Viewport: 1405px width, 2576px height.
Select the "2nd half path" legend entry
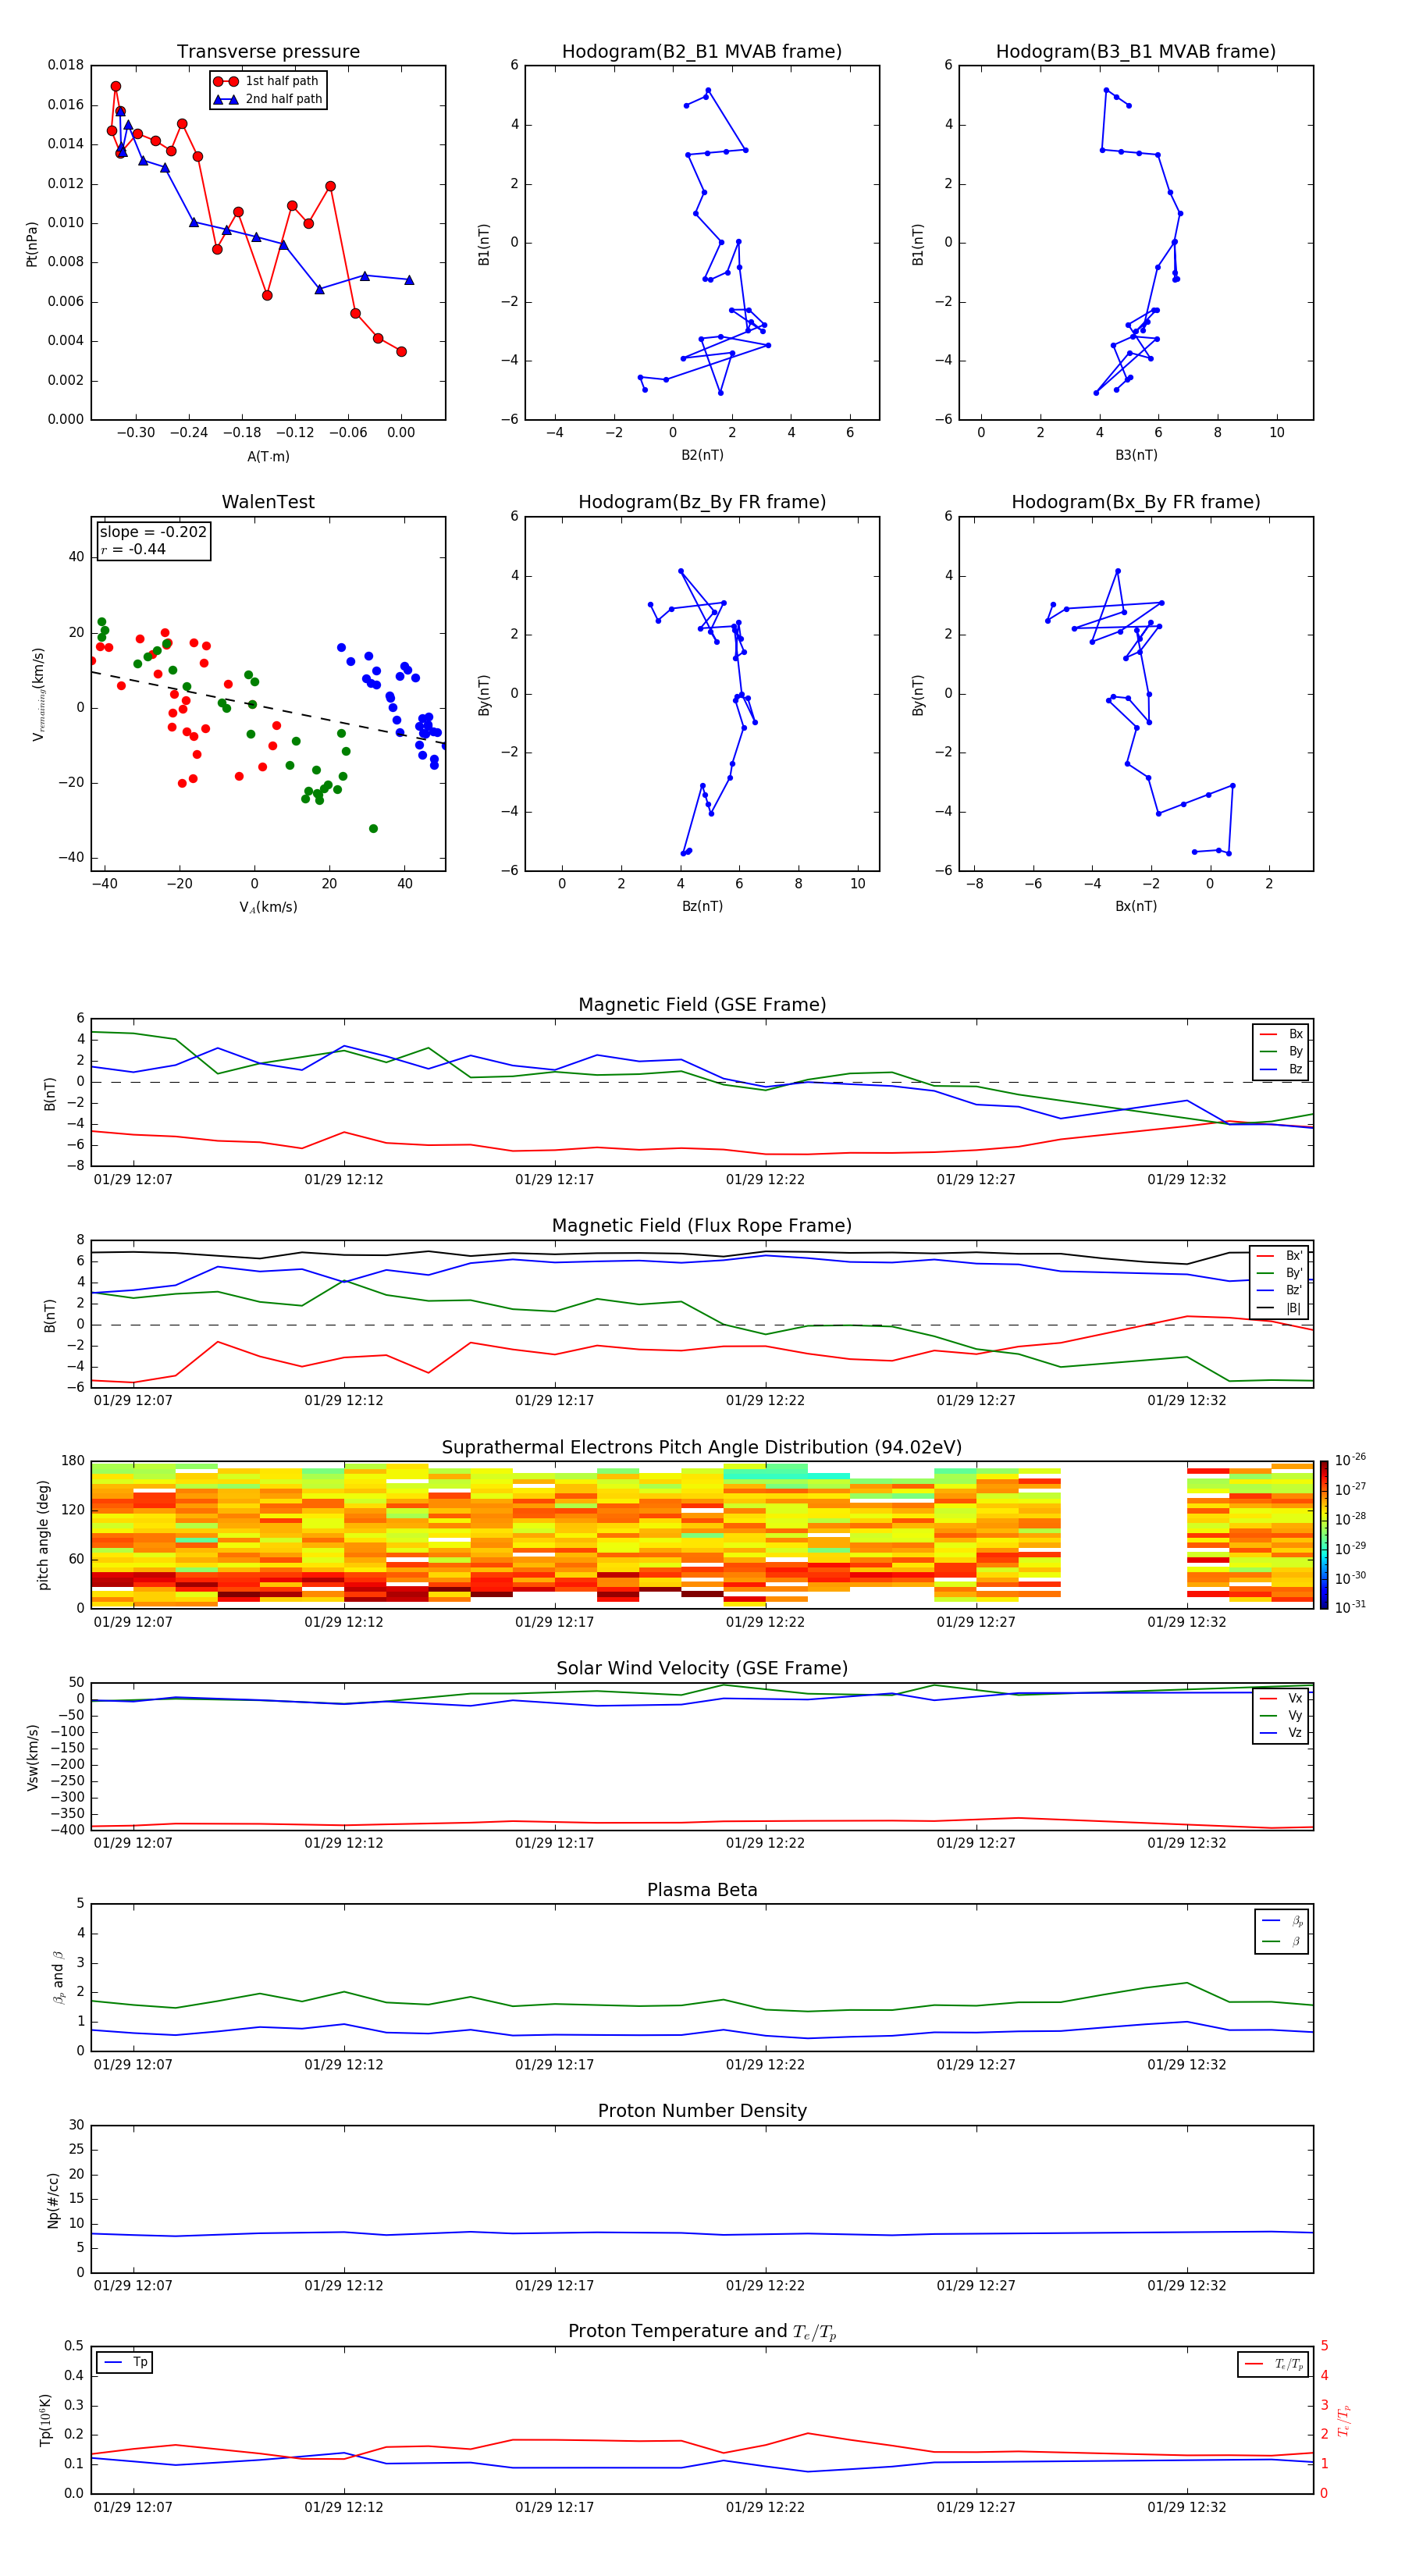tap(267, 99)
